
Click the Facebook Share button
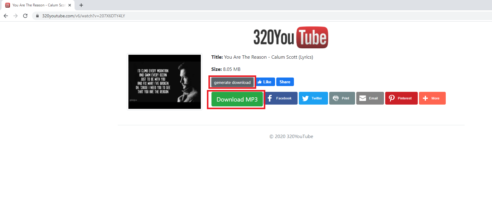tap(285, 82)
